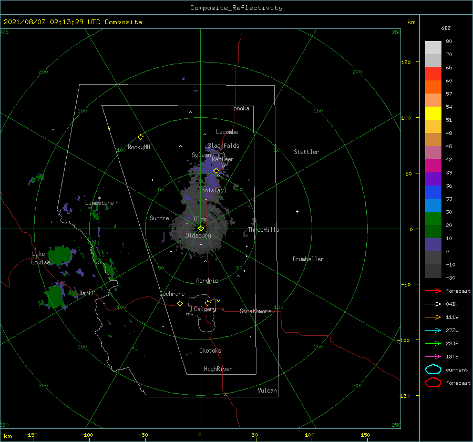Click the Stettler label

[306, 152]
